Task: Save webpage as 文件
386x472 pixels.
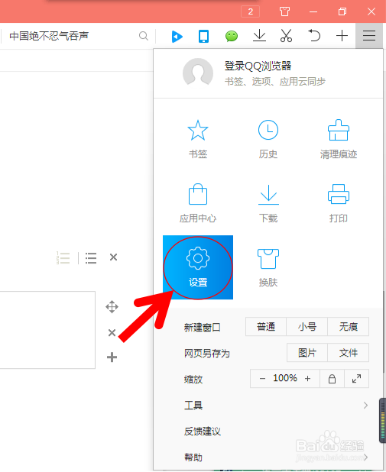Action: [348, 353]
